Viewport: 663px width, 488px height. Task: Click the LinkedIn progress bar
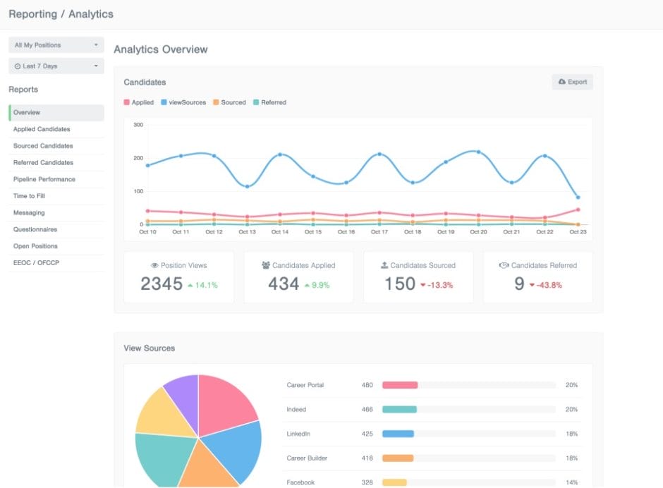[x=401, y=434]
